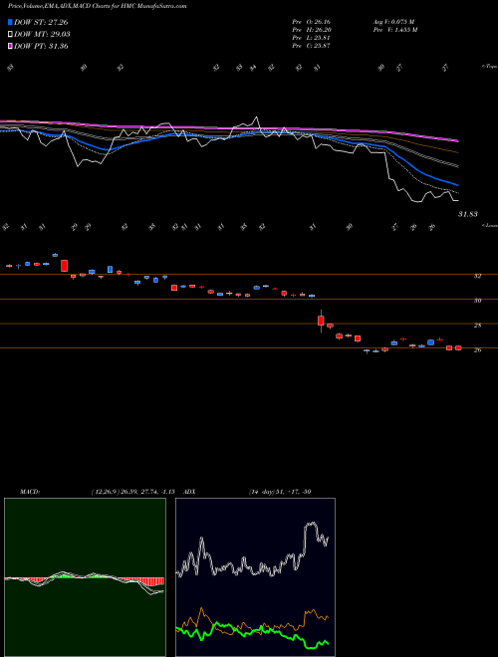The height and width of the screenshot is (657, 498).
Task: Click the 'Pre C: 25.87' close value
Action: click(311, 46)
